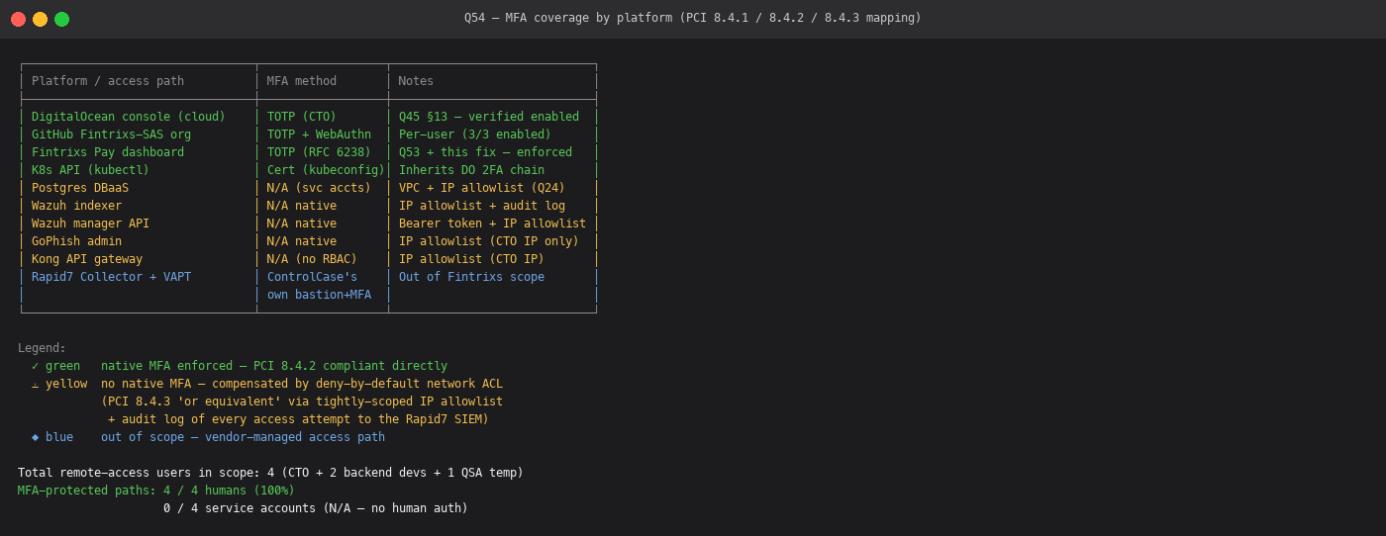Select 'K8s API (kubectl)' cell
Image resolution: width=1386 pixels, height=536 pixels.
(90, 170)
